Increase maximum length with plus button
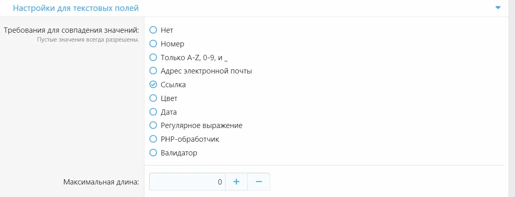 point(236,182)
